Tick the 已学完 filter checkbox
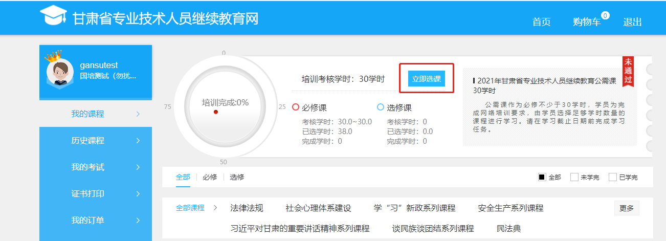This screenshot has height=241, width=666. coord(612,177)
